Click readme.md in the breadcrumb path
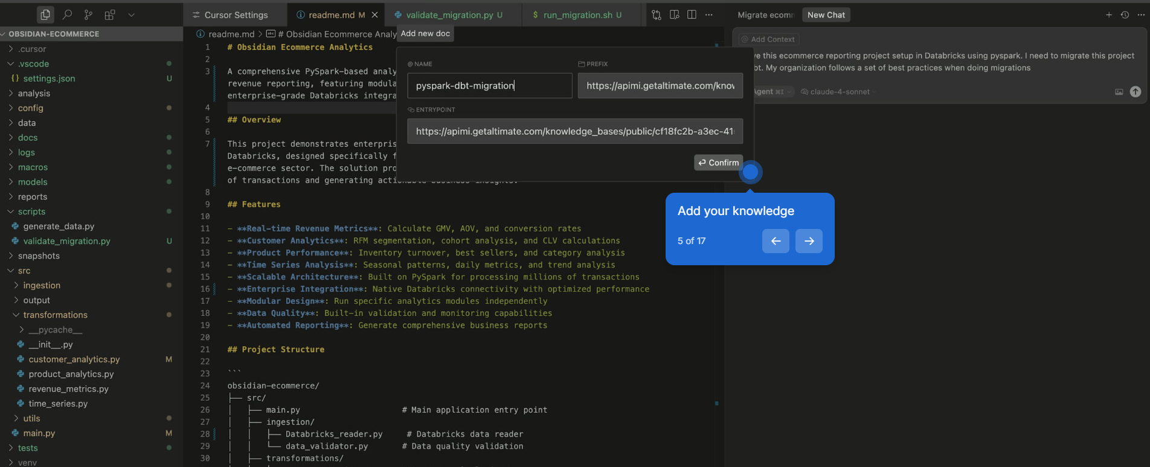Image resolution: width=1150 pixels, height=467 pixels. click(x=231, y=34)
